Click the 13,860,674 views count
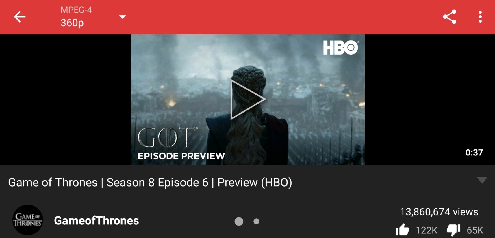The image size is (495, 238). [439, 212]
